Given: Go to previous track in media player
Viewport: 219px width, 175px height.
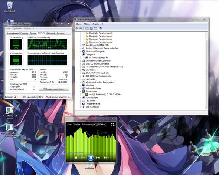Looking at the screenshot, I should point(83,158).
